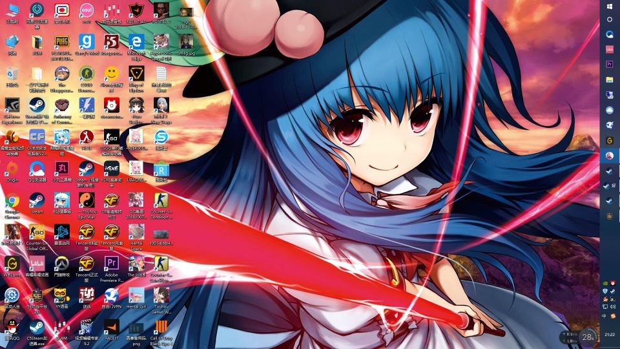Image resolution: width=620 pixels, height=349 pixels.
Task: Open the Counter-Strike Global Offensive desktop shortcut
Action: click(x=37, y=237)
